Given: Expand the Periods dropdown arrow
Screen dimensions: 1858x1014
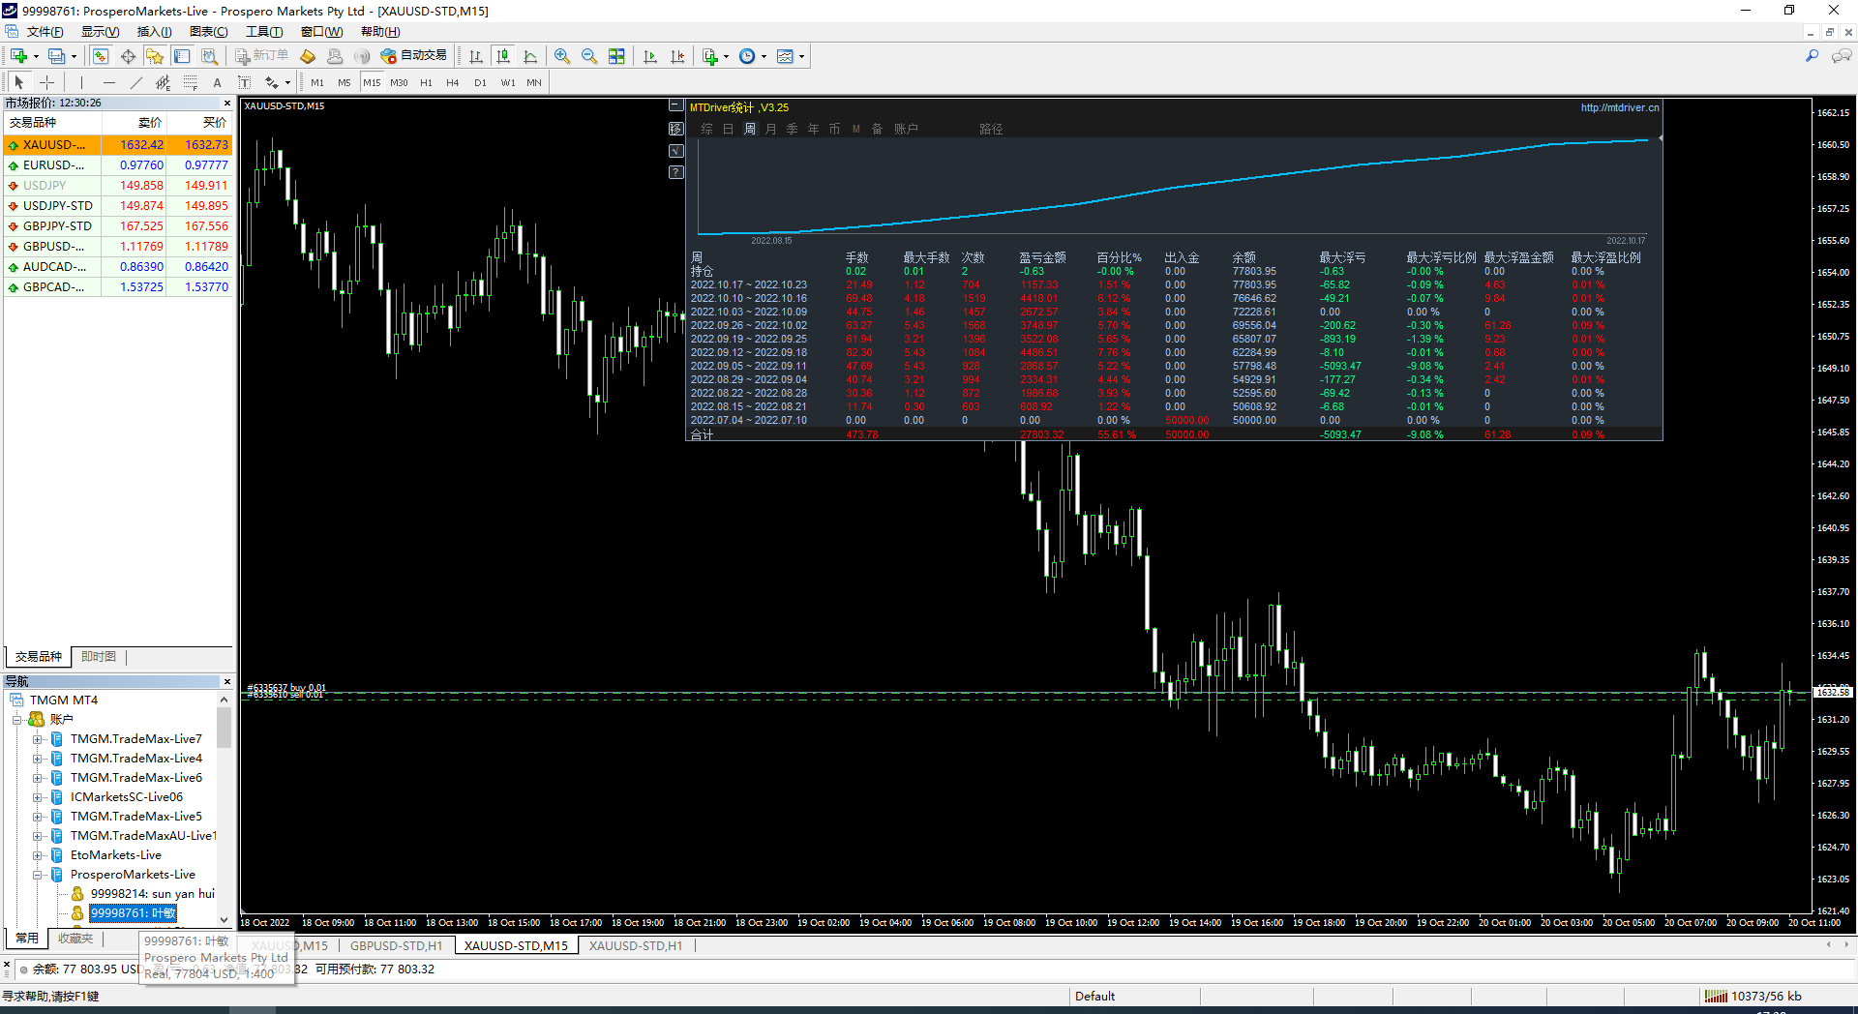Looking at the screenshot, I should [x=764, y=56].
